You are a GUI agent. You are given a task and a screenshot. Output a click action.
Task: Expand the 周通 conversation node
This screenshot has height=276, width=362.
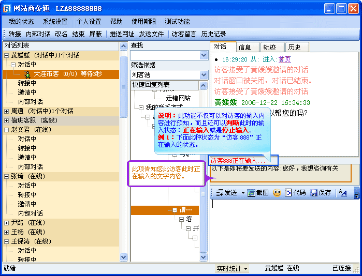tap(6, 111)
